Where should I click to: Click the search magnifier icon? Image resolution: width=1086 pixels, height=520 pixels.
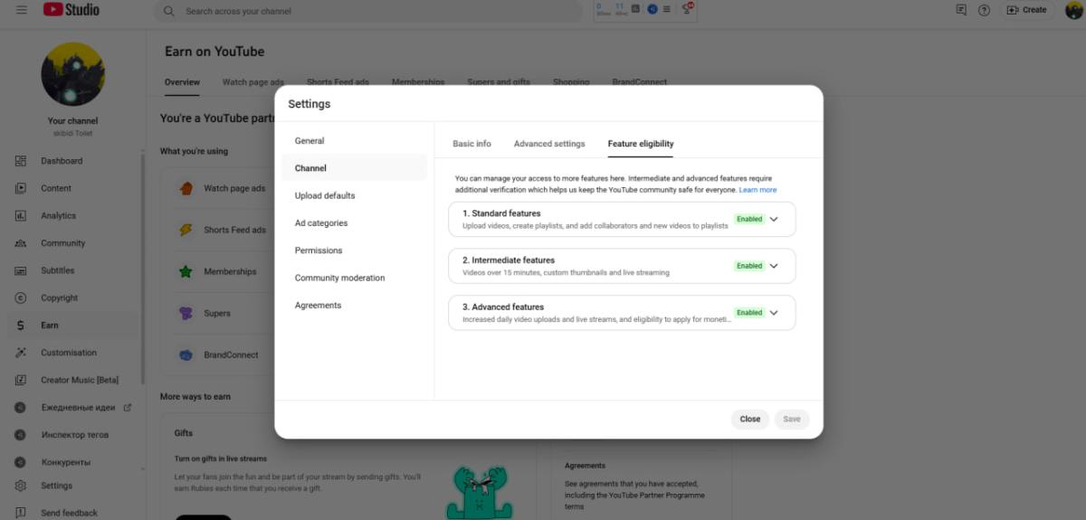tap(168, 11)
